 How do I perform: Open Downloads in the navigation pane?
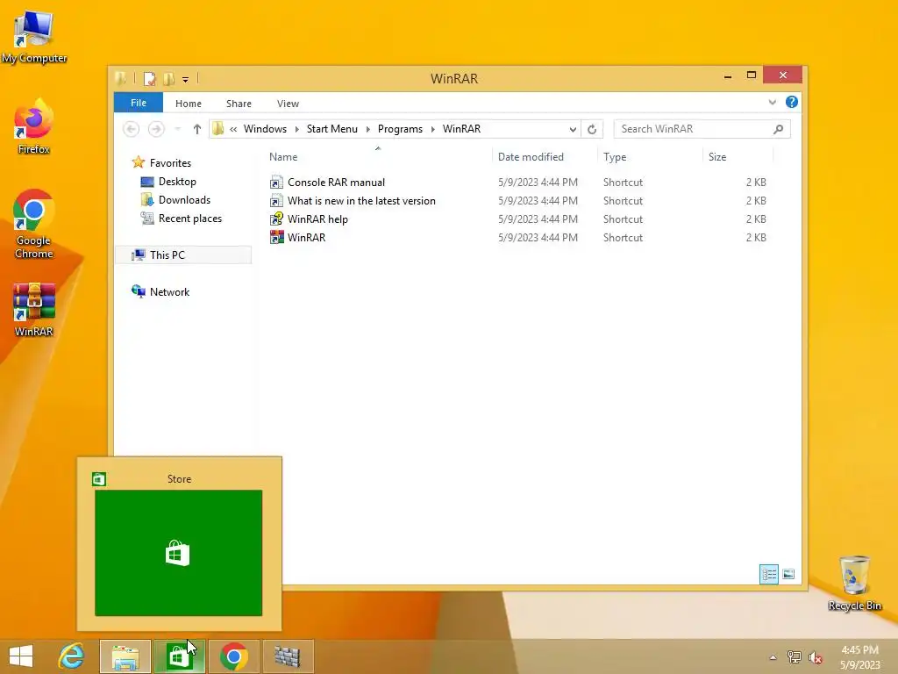[175, 200]
